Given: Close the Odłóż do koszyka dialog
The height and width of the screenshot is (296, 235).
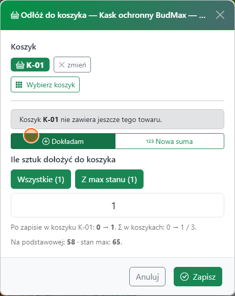Looking at the screenshot, I should click(220, 15).
